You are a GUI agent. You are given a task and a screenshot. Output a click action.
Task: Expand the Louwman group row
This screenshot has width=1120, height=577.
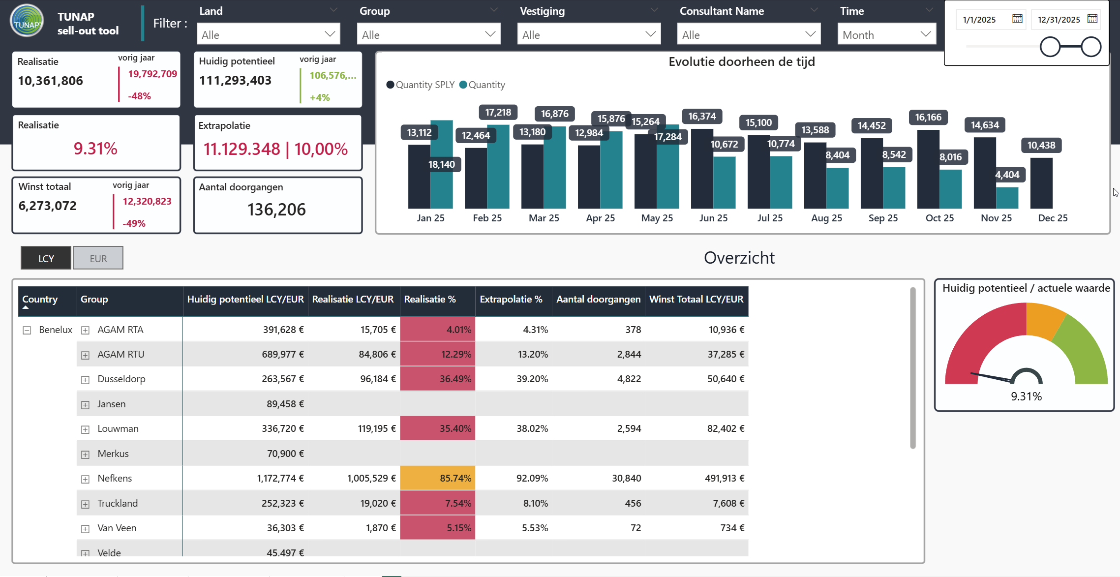85,429
